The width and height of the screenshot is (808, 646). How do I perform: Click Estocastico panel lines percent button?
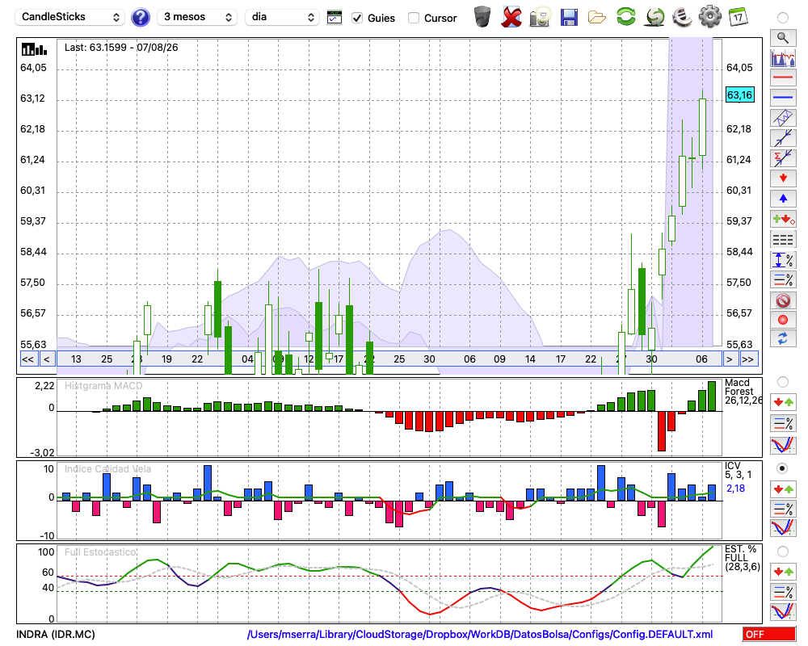[783, 592]
